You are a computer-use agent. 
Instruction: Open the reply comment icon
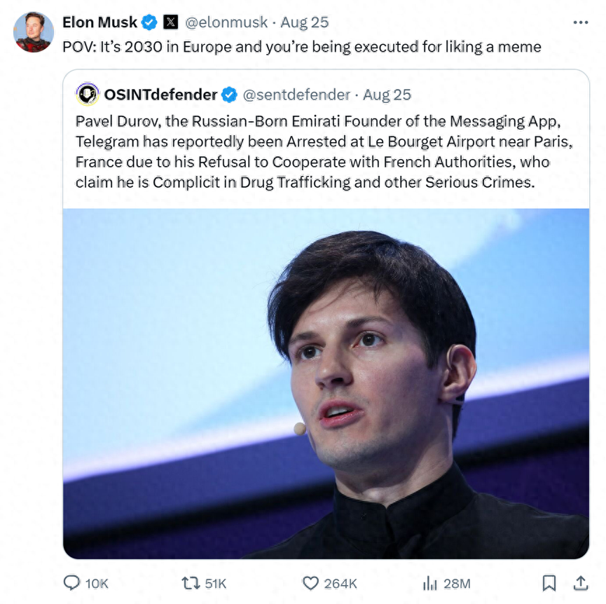pyautogui.click(x=71, y=583)
